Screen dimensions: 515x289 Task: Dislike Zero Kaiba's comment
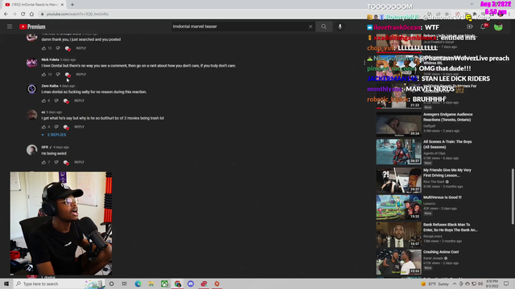coord(56,100)
